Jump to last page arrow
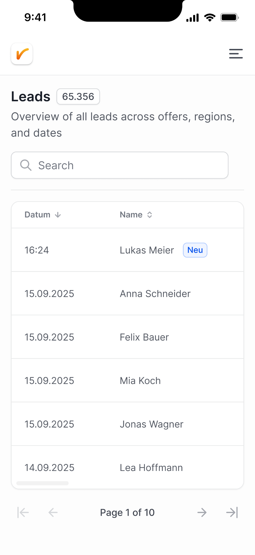The height and width of the screenshot is (555, 255). click(x=232, y=512)
